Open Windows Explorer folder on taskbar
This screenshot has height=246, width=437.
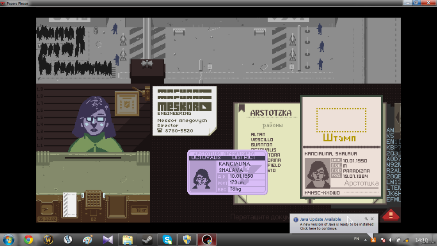point(128,240)
